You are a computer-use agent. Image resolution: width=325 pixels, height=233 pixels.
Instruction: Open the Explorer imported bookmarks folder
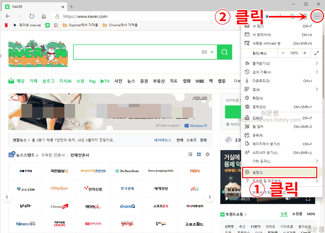coord(80,25)
